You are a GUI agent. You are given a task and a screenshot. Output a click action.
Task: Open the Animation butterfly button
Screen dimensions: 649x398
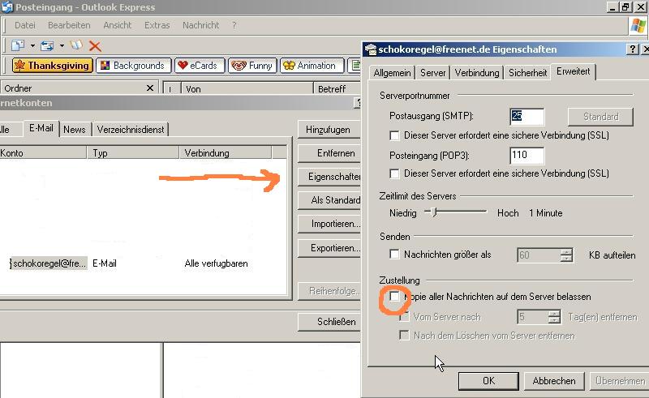312,66
